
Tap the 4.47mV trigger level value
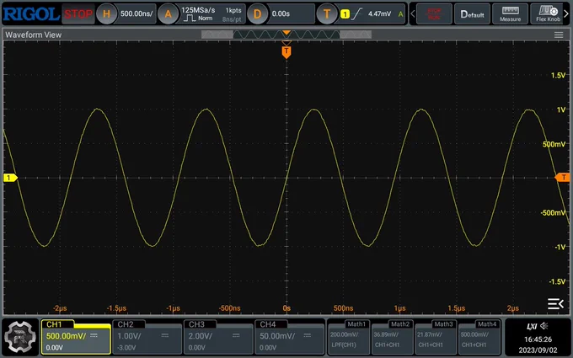[x=379, y=13]
